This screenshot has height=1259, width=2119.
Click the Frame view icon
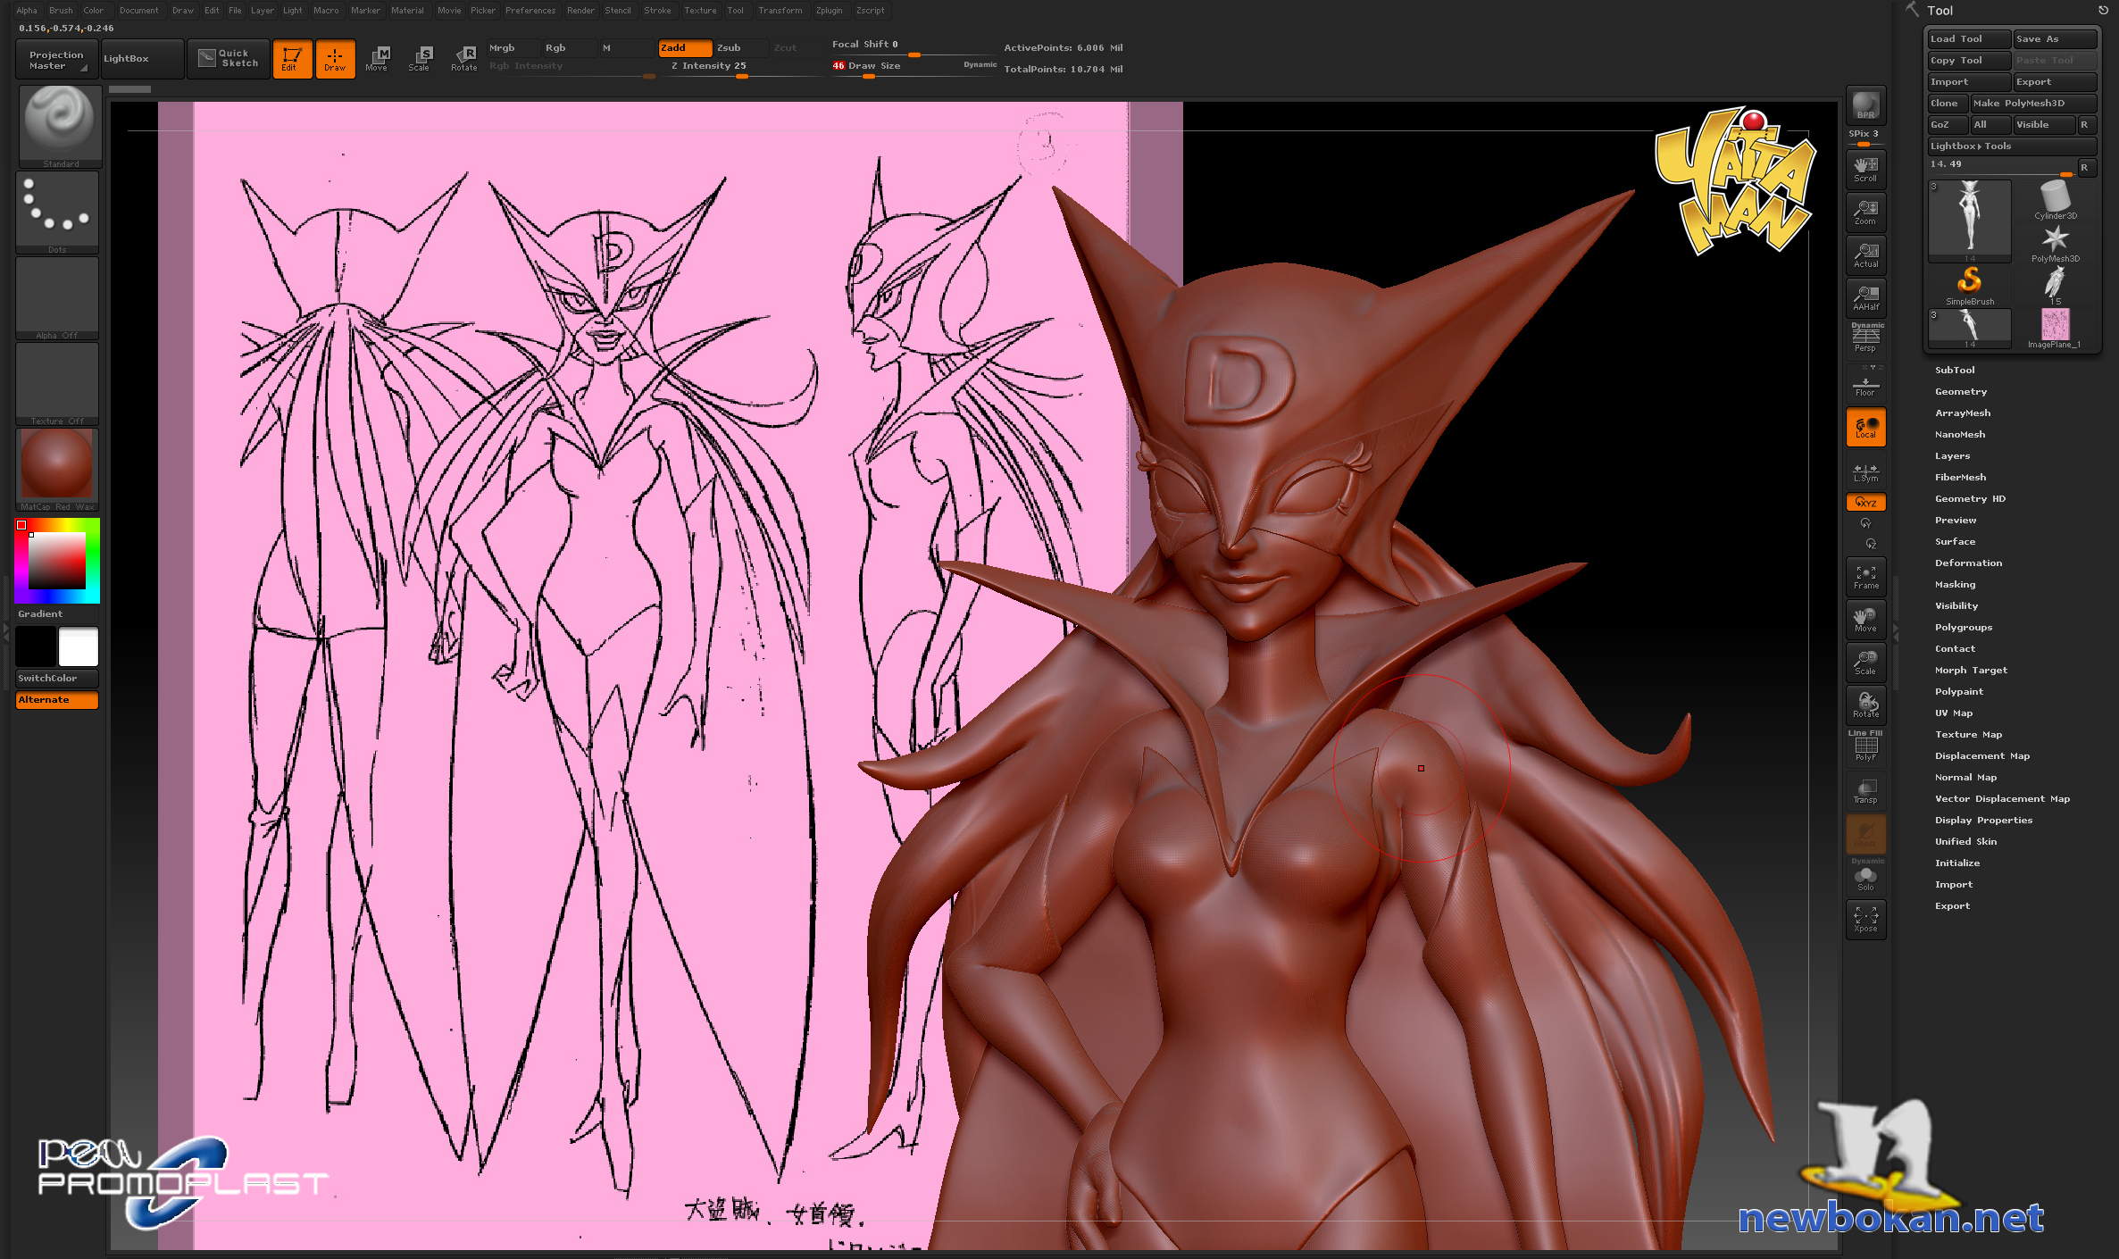point(1865,576)
